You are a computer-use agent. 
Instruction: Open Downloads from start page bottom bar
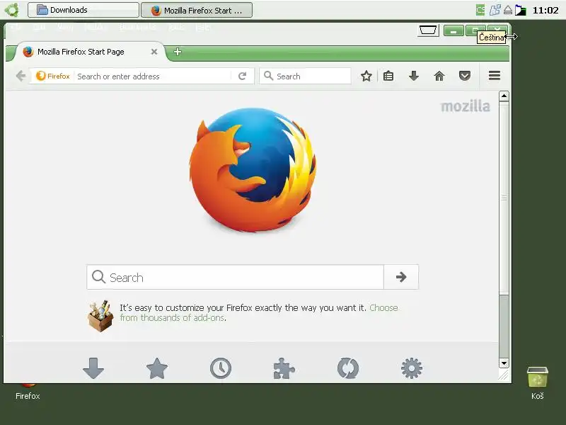[x=93, y=368]
